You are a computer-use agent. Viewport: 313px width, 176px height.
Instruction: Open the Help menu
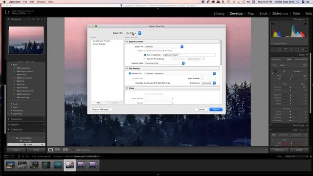click(x=51, y=2)
